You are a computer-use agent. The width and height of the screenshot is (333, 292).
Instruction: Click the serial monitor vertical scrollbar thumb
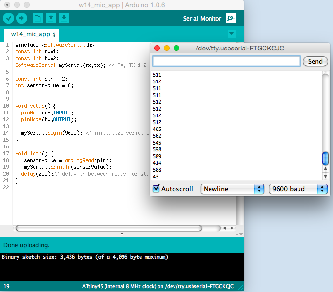pos(325,159)
